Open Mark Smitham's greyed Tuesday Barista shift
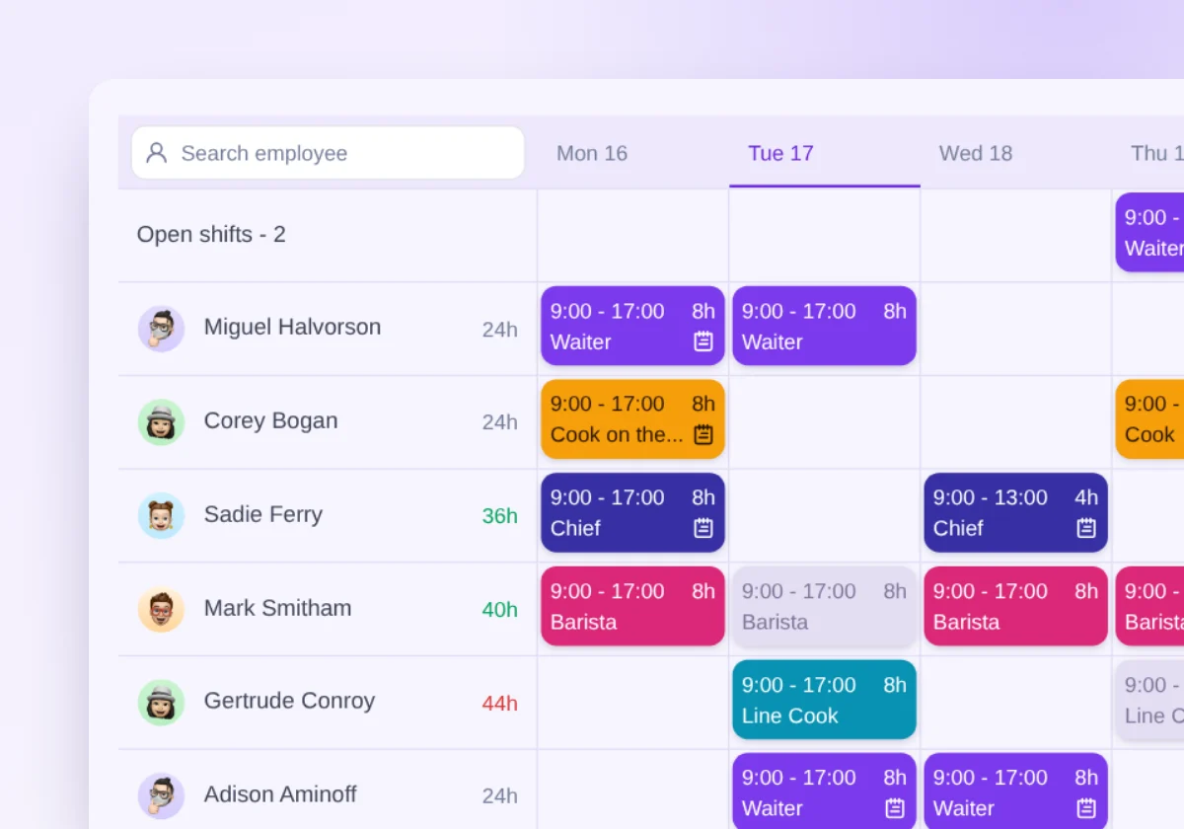 pyautogui.click(x=824, y=606)
